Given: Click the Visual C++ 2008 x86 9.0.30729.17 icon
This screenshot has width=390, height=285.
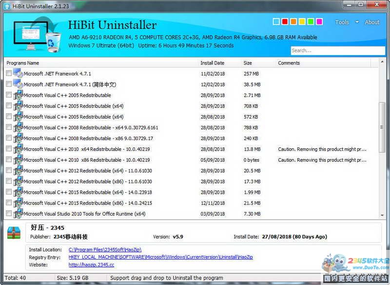Looking at the screenshot, I should [18, 138].
